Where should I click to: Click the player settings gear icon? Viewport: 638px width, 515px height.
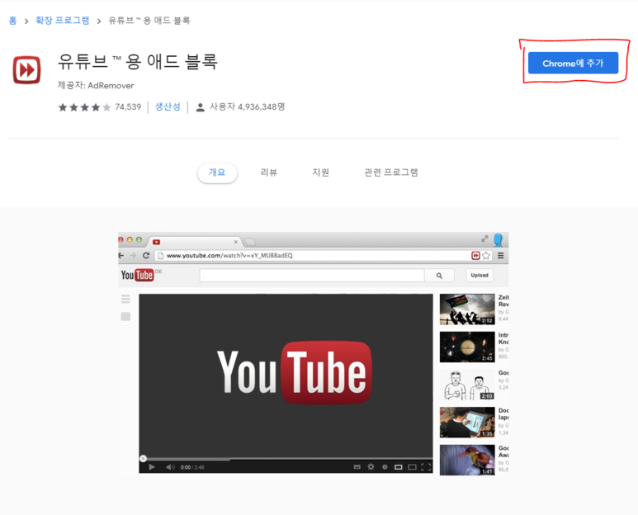[371, 466]
